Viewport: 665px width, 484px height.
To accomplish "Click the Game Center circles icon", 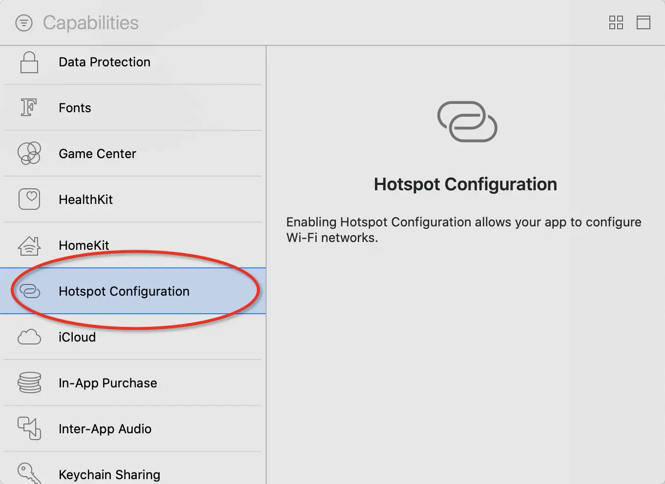I will pos(29,153).
